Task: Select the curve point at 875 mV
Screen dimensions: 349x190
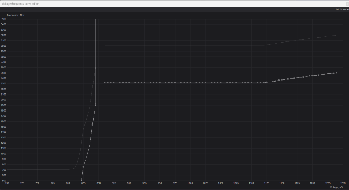Action: [x=114, y=83]
